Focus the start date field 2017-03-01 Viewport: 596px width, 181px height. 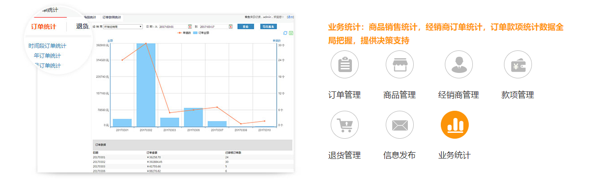(x=173, y=27)
